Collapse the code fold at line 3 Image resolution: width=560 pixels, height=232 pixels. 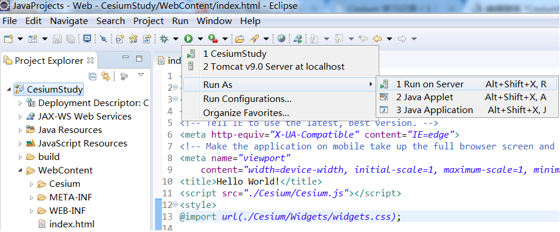click(175, 98)
